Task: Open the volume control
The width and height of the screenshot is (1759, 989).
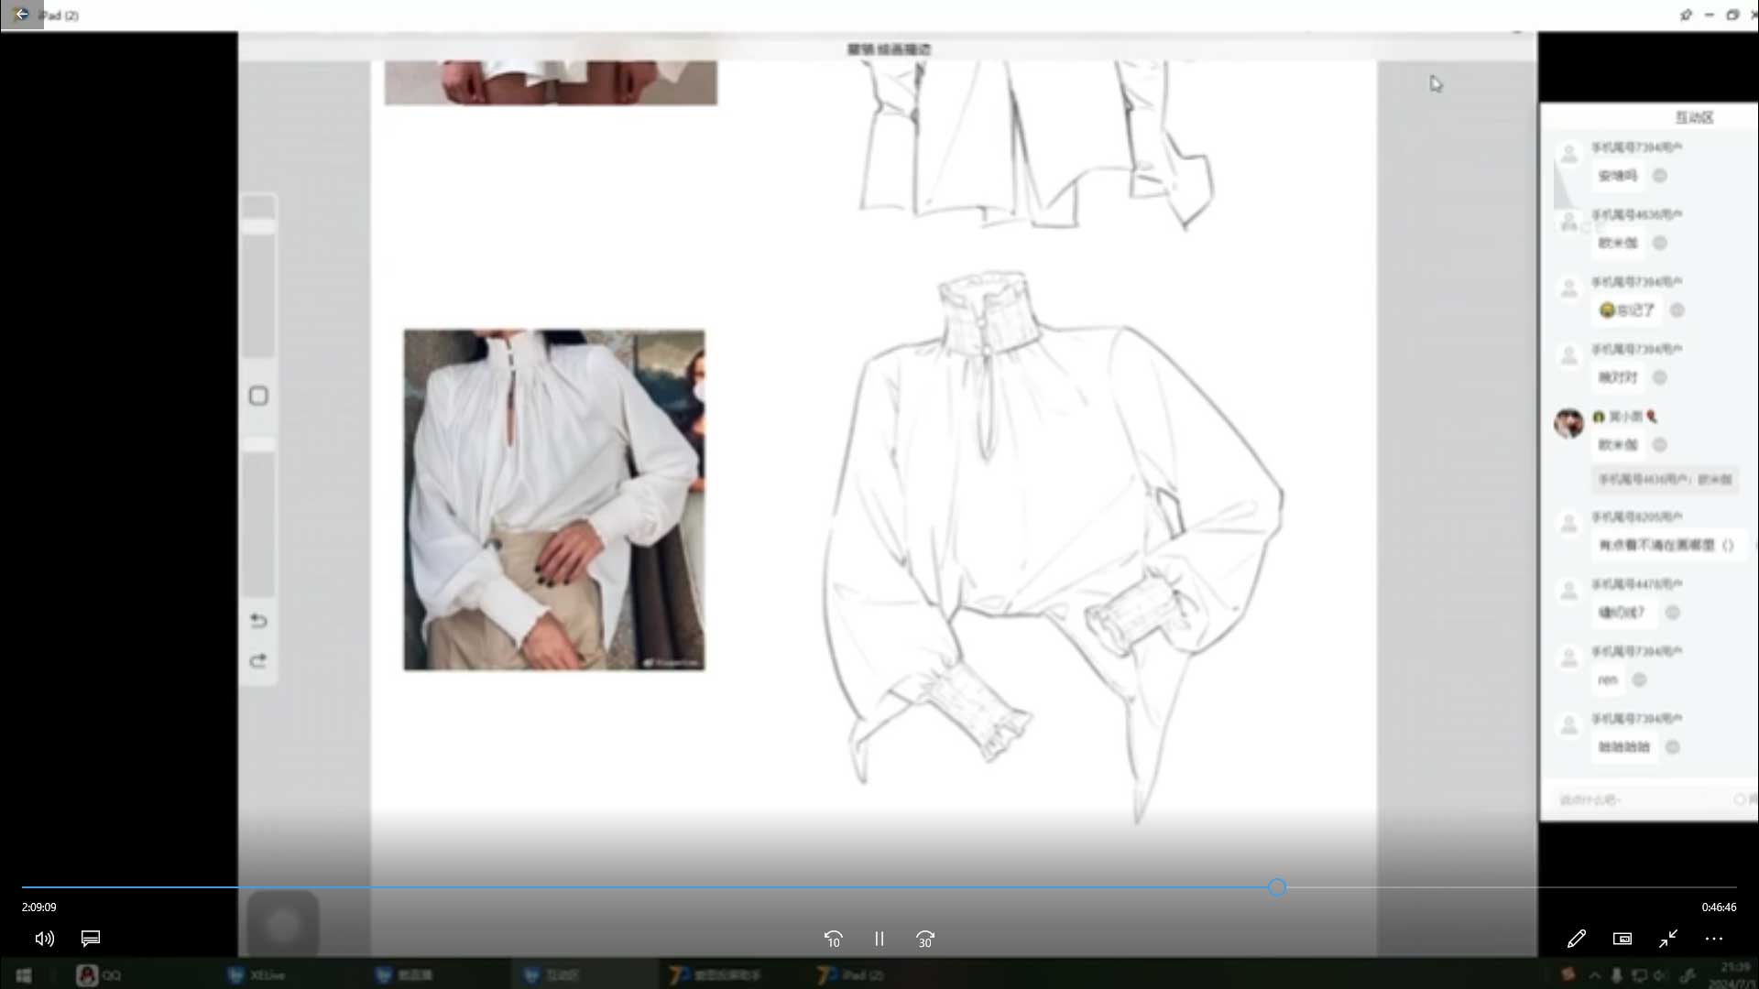Action: 44,939
